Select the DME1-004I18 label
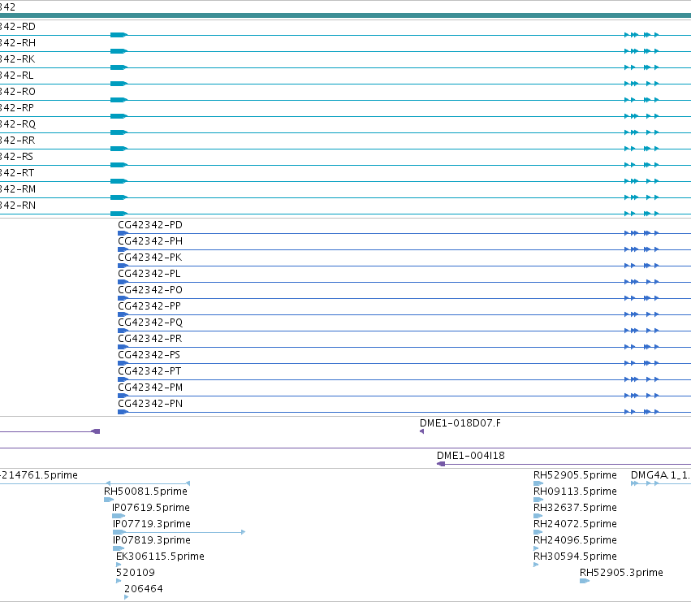Screen dimensions: 691x602 click(x=471, y=456)
